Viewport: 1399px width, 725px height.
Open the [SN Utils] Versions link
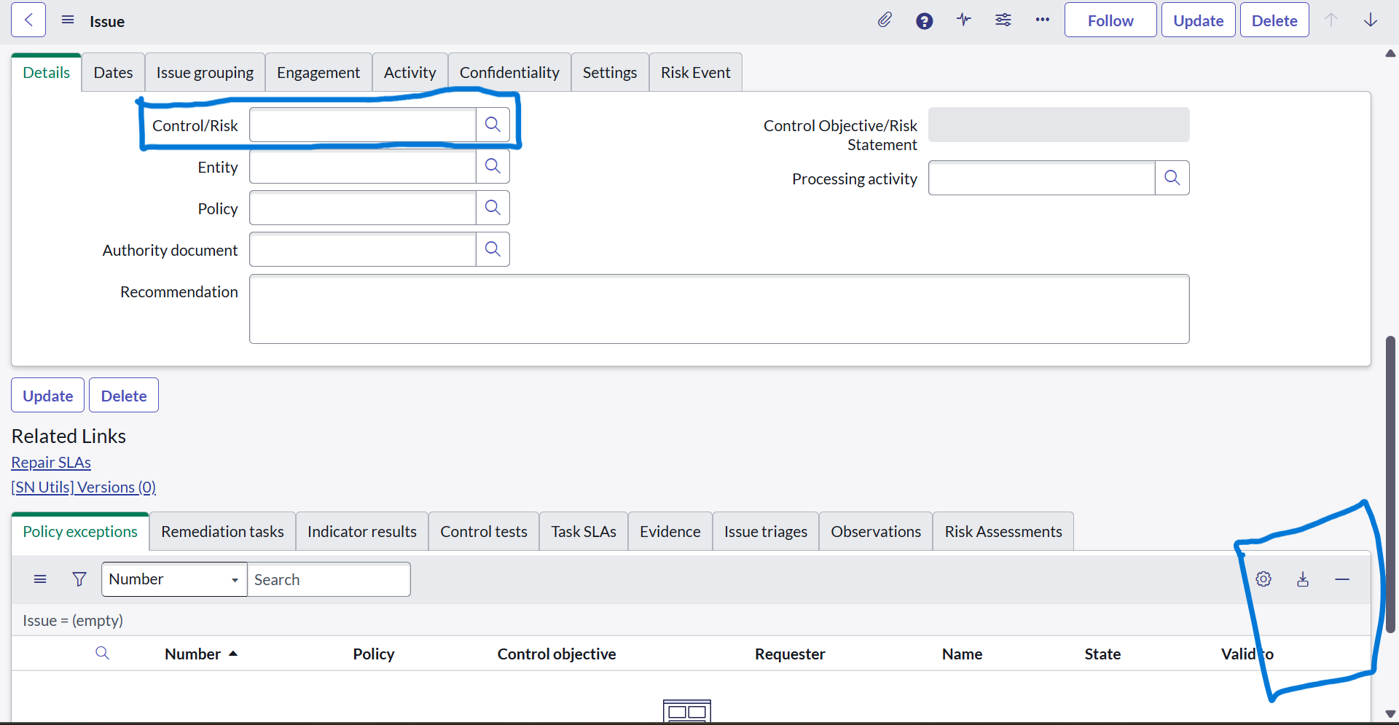pyautogui.click(x=84, y=487)
